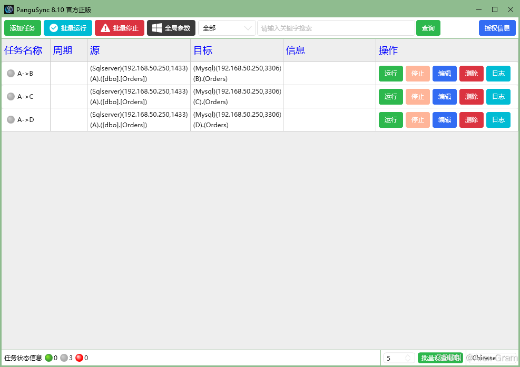Image resolution: width=520 pixels, height=367 pixels.
Task: Run task A->D with 运行
Action: (391, 120)
